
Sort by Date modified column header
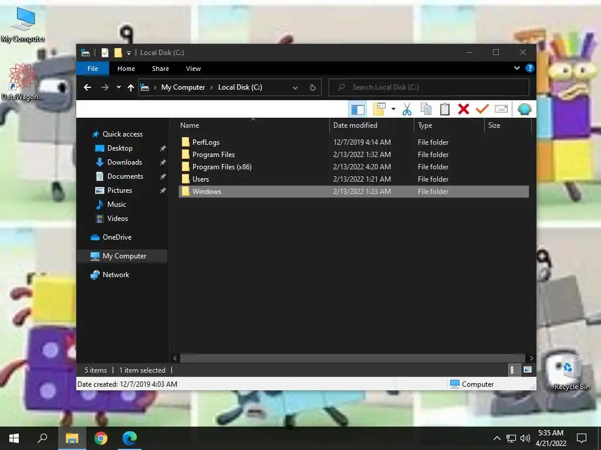372,125
